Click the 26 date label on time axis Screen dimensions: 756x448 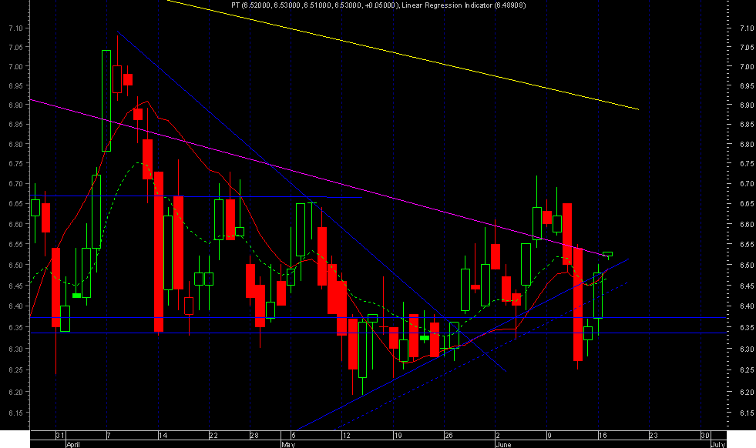coord(449,436)
